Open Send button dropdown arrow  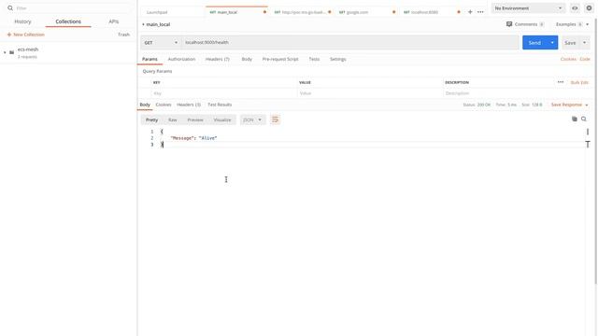552,43
